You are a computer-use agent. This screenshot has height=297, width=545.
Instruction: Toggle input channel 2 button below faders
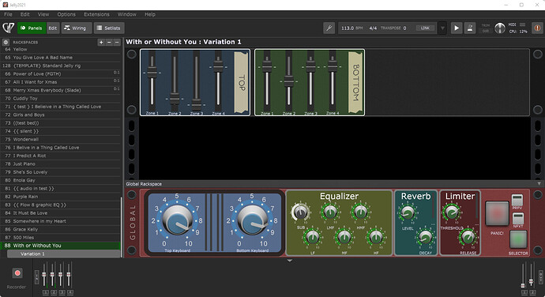[54, 292]
